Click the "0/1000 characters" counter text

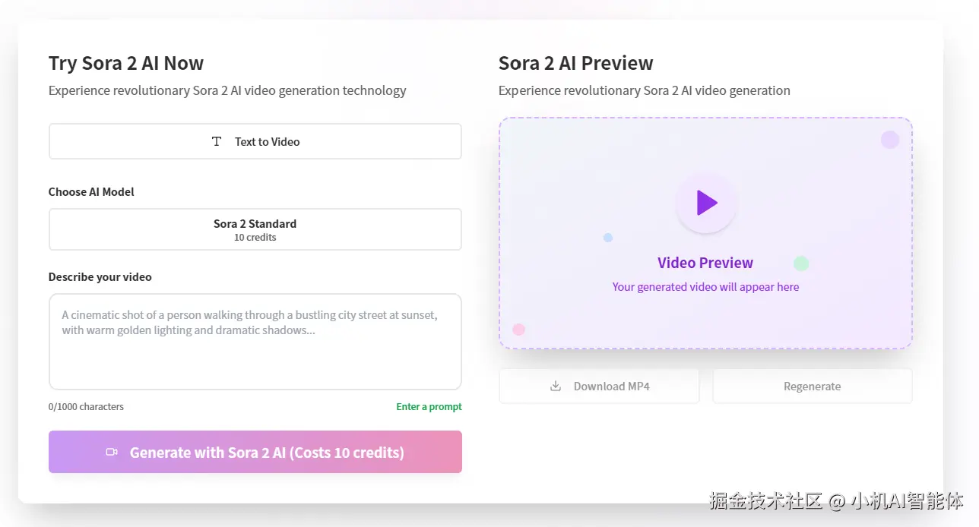[86, 406]
